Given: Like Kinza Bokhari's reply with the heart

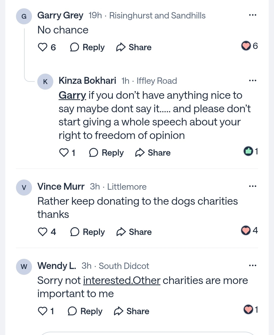Looking at the screenshot, I should (64, 153).
